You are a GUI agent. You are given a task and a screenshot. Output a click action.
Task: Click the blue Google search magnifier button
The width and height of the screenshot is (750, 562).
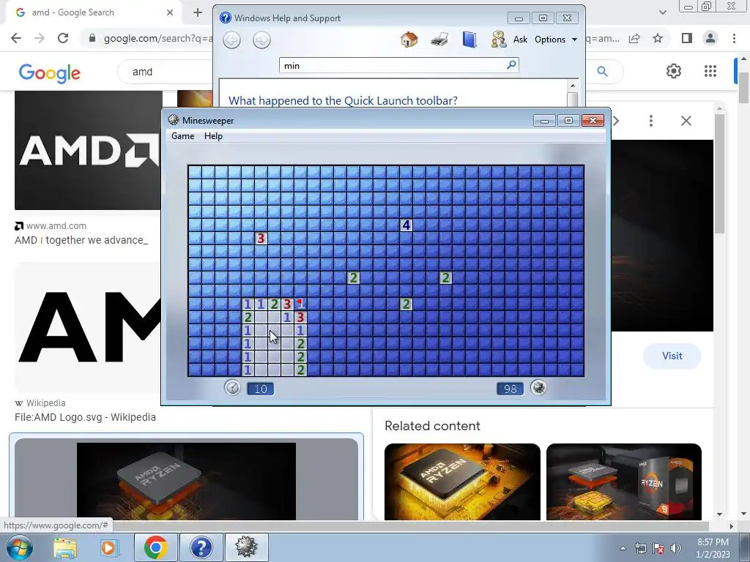click(x=602, y=72)
